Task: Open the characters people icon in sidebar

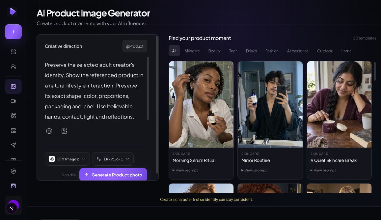Action: [x=13, y=66]
